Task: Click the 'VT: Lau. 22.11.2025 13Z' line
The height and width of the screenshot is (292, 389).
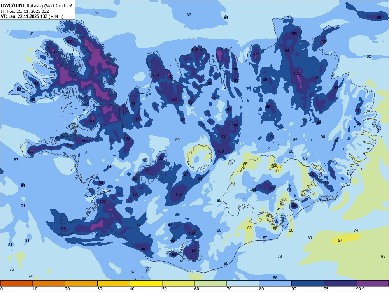Action: [x=24, y=16]
